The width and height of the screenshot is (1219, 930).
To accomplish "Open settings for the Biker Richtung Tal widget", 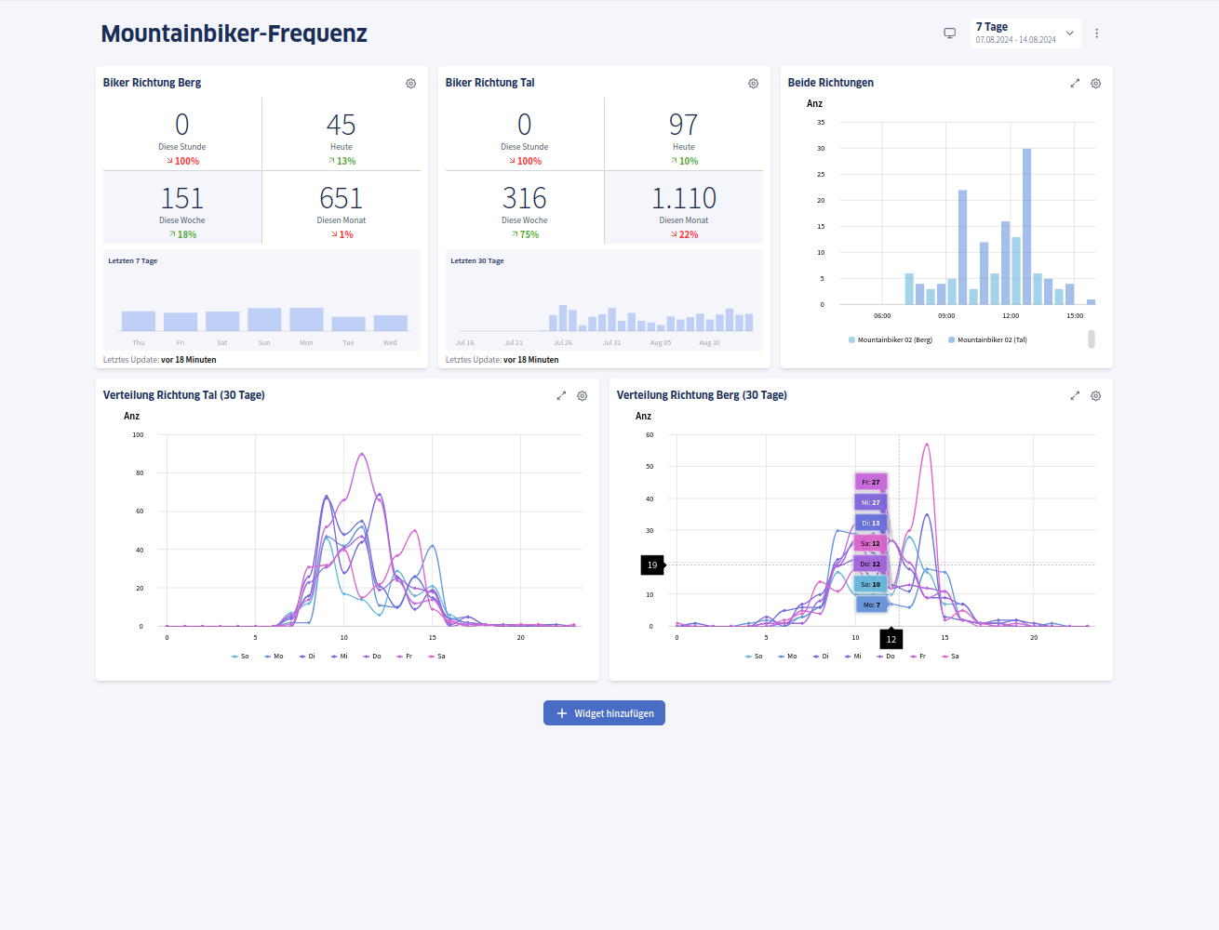I will (753, 83).
